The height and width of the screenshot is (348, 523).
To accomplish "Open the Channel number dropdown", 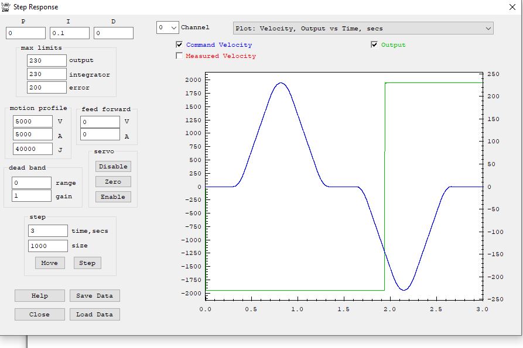I will pyautogui.click(x=168, y=27).
